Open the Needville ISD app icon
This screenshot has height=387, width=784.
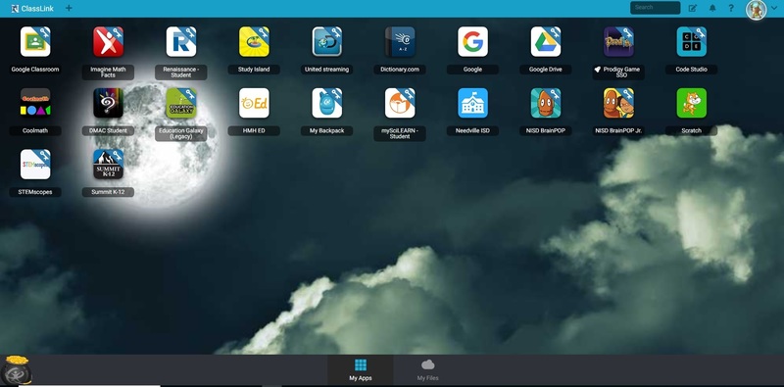tap(472, 103)
